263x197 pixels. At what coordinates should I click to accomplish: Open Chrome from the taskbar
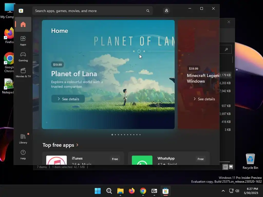click(x=143, y=191)
